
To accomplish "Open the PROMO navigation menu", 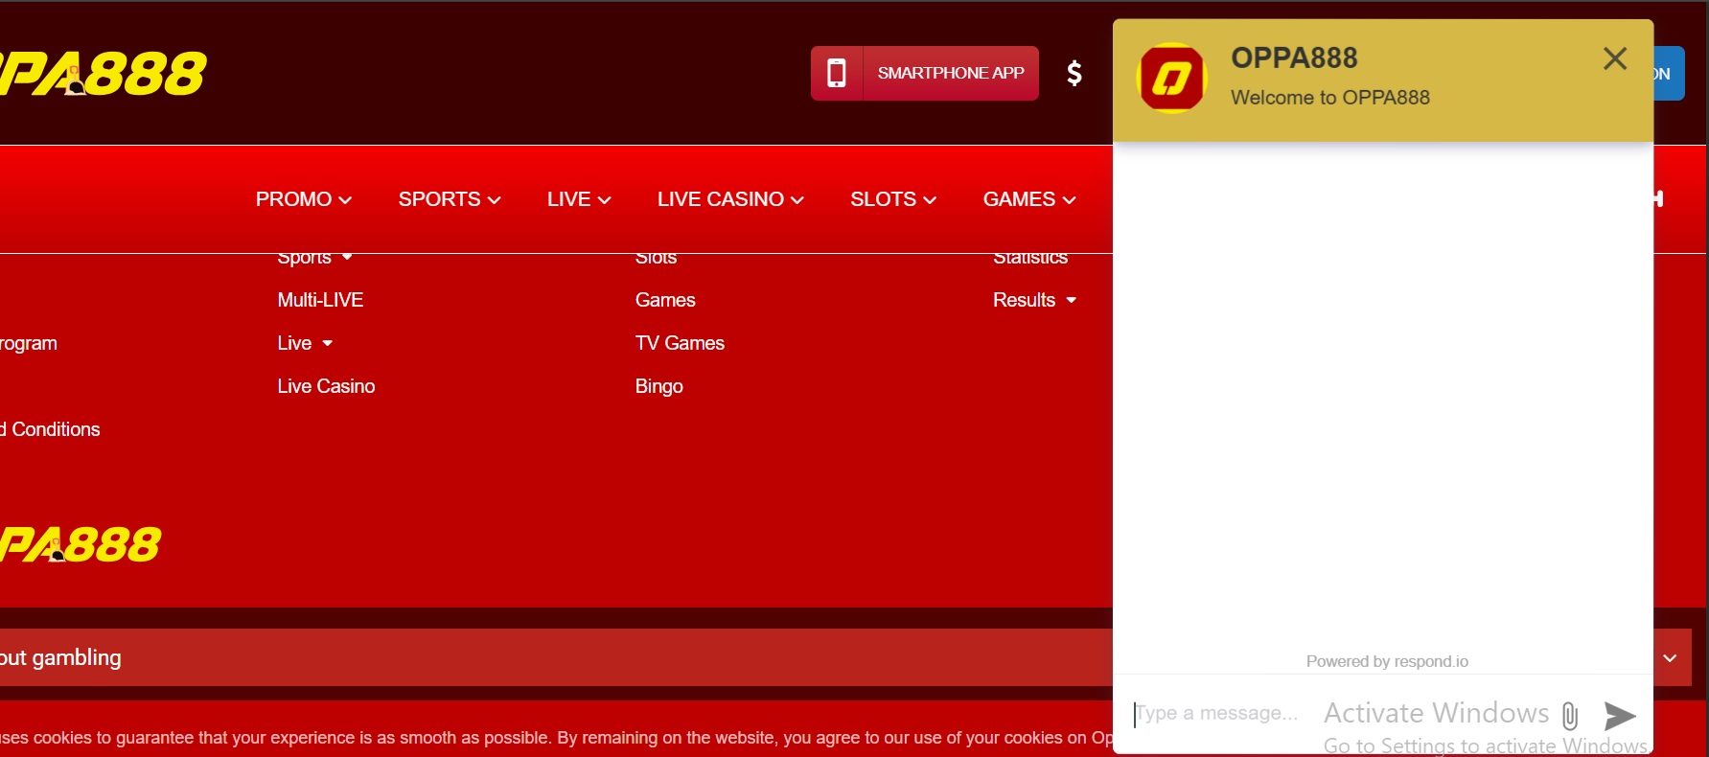I will pos(304,199).
